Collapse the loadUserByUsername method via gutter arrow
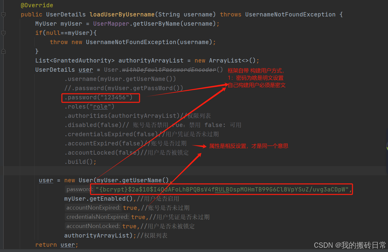The image size is (388, 252). pyautogui.click(x=3, y=14)
